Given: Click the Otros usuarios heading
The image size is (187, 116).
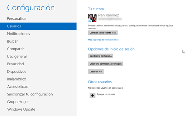Looking at the screenshot, I should [100, 82].
